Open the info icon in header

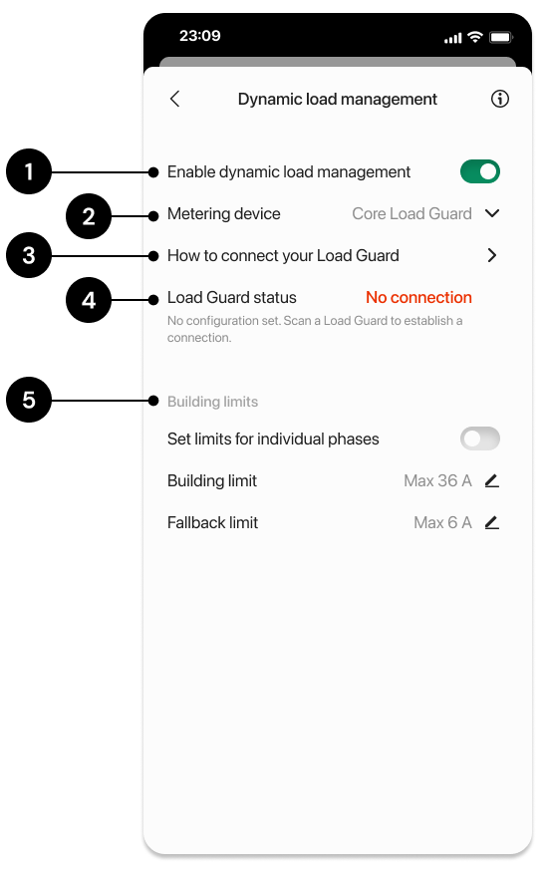[500, 99]
